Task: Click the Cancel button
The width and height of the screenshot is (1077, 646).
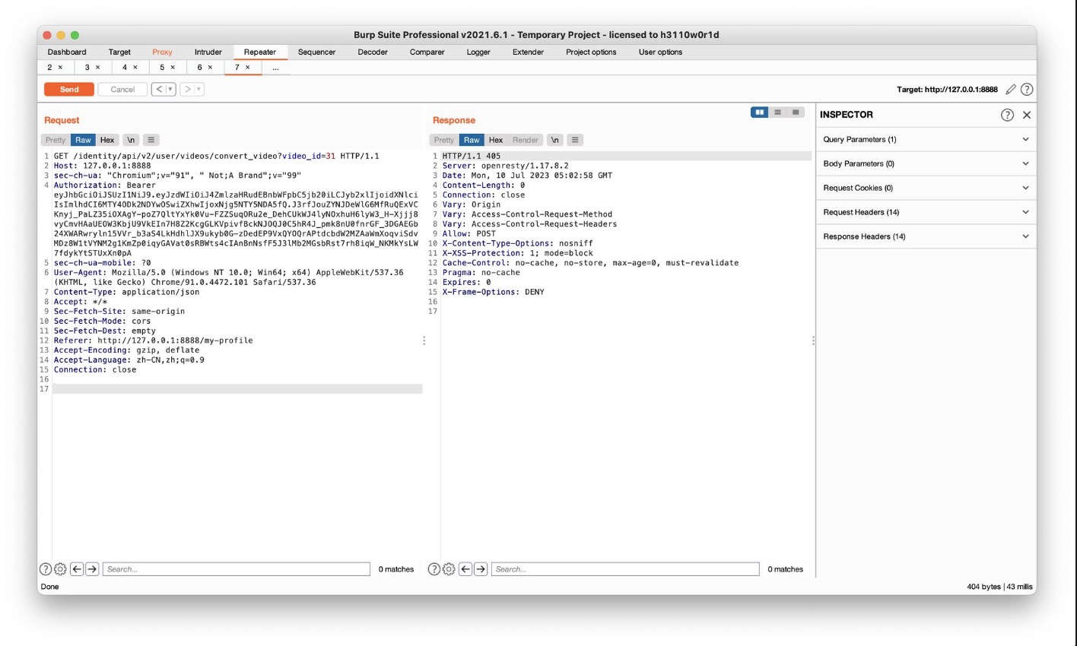Action: click(122, 90)
